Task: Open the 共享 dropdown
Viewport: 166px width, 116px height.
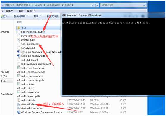Action: 37,16
